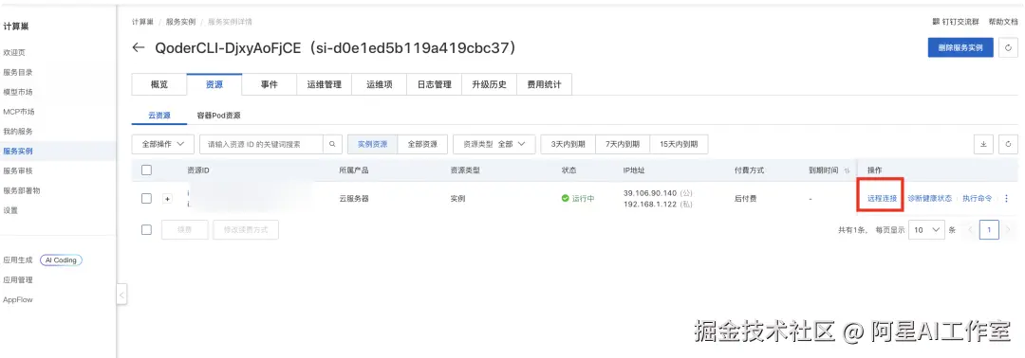Image resolution: width=1025 pixels, height=358 pixels.
Task: Go to previous page arrow
Action: (x=969, y=229)
